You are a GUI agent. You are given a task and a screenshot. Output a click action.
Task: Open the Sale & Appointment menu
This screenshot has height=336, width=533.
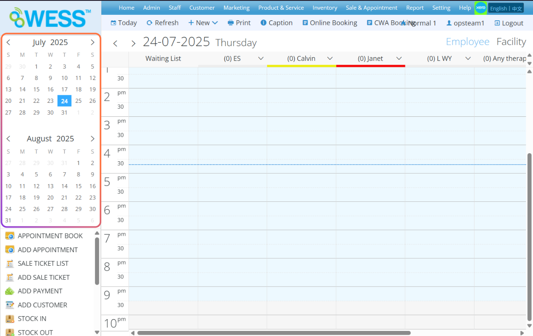click(x=371, y=8)
